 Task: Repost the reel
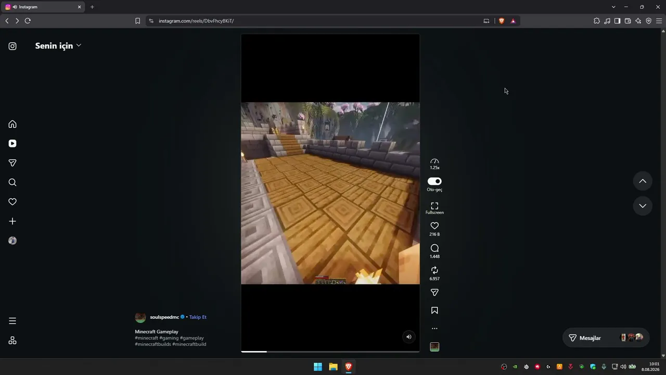click(x=434, y=270)
